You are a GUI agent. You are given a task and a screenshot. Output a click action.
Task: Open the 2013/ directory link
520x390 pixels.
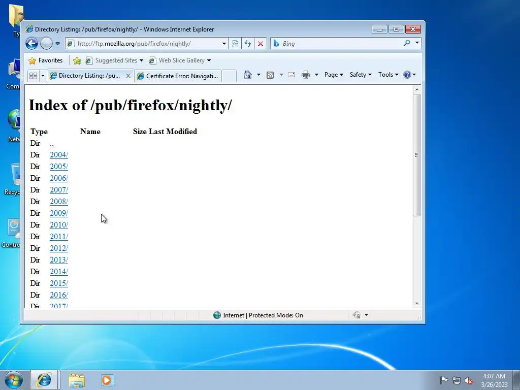click(59, 260)
